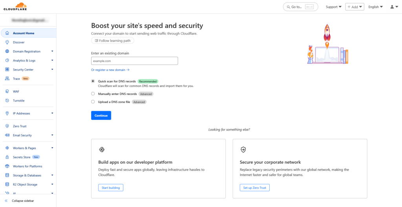This screenshot has height=207, width=402.
Task: Click the Workers & Pages icon
Action: coord(7,148)
